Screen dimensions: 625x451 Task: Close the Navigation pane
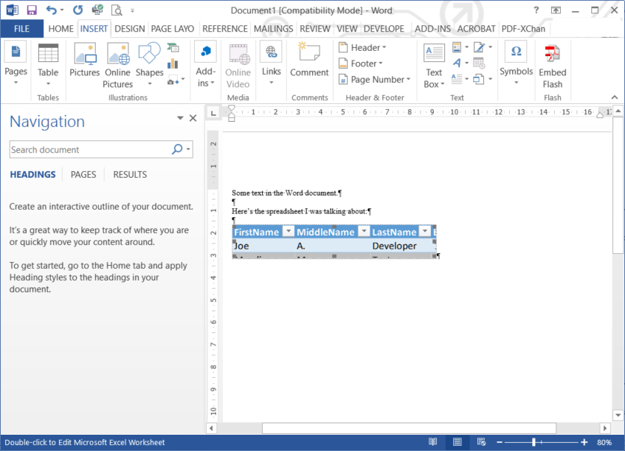click(x=193, y=118)
